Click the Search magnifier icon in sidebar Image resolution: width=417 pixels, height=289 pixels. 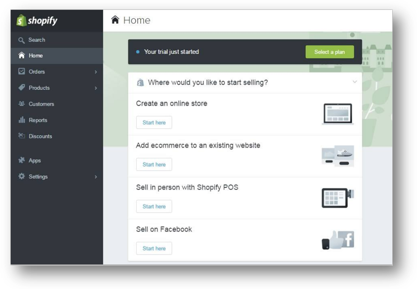[x=21, y=40]
